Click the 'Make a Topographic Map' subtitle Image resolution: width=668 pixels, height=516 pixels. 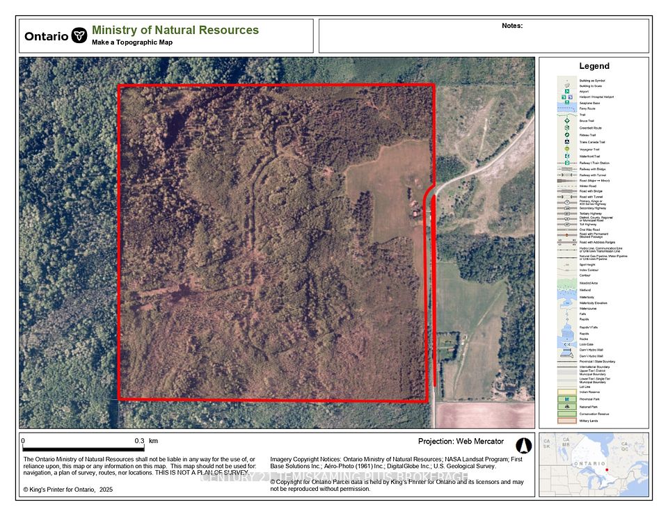(132, 42)
